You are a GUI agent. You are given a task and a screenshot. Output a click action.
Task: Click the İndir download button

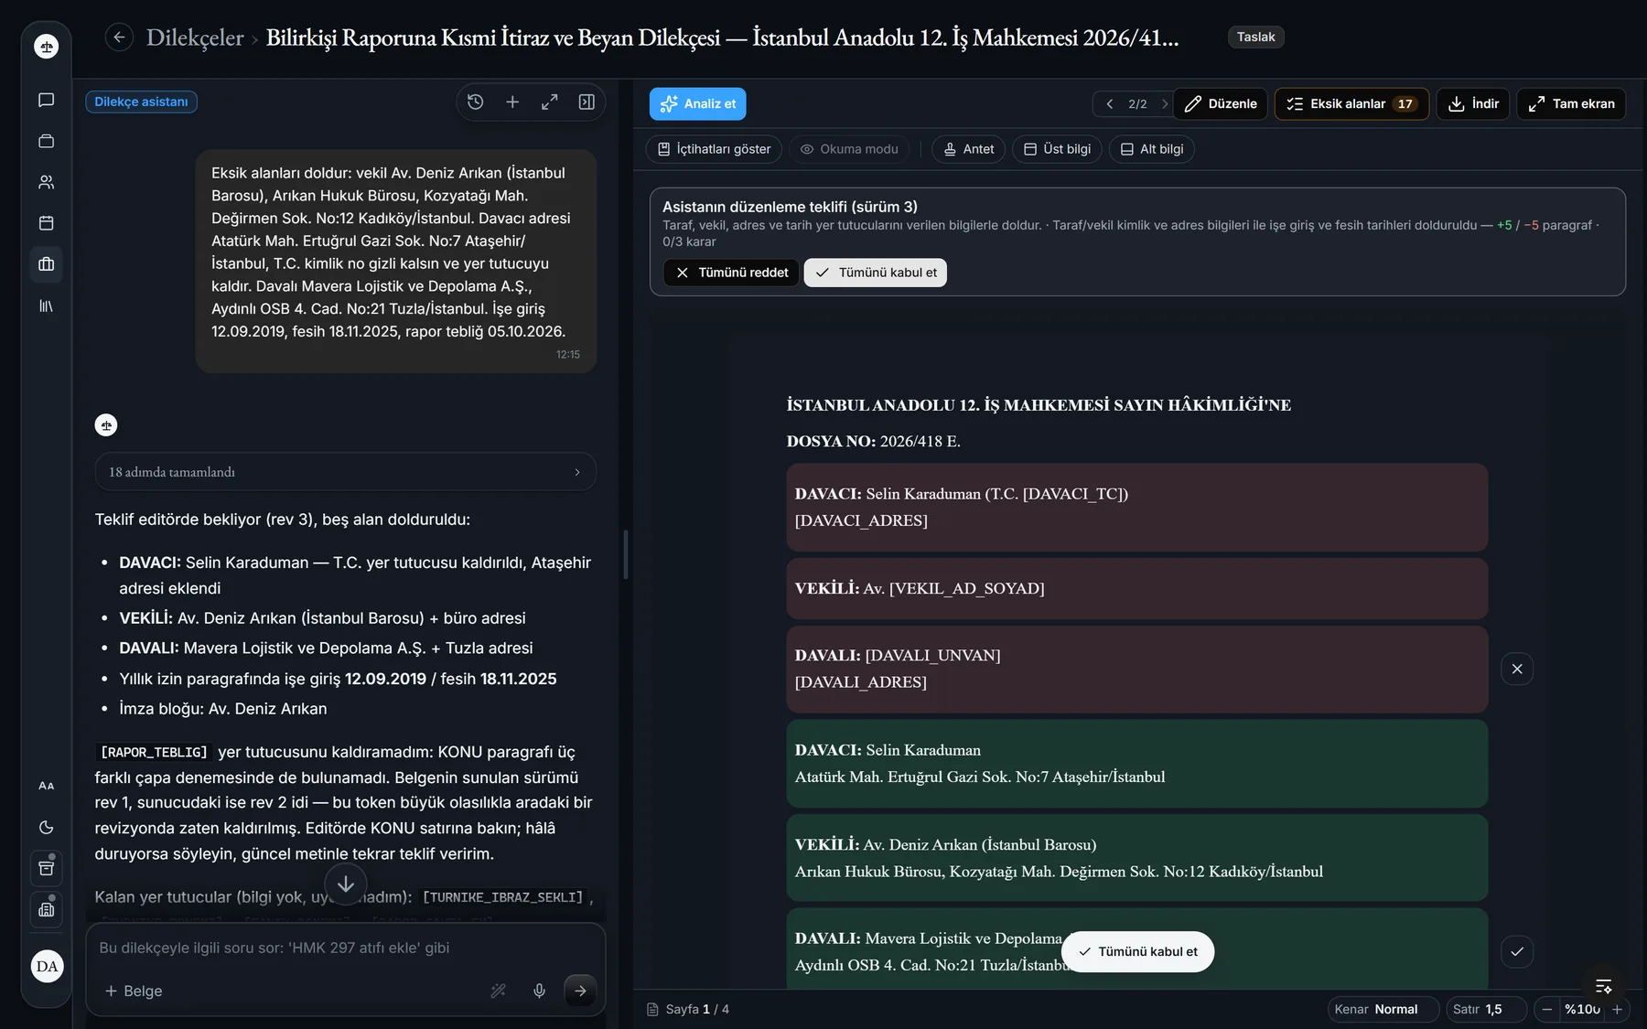click(x=1473, y=103)
